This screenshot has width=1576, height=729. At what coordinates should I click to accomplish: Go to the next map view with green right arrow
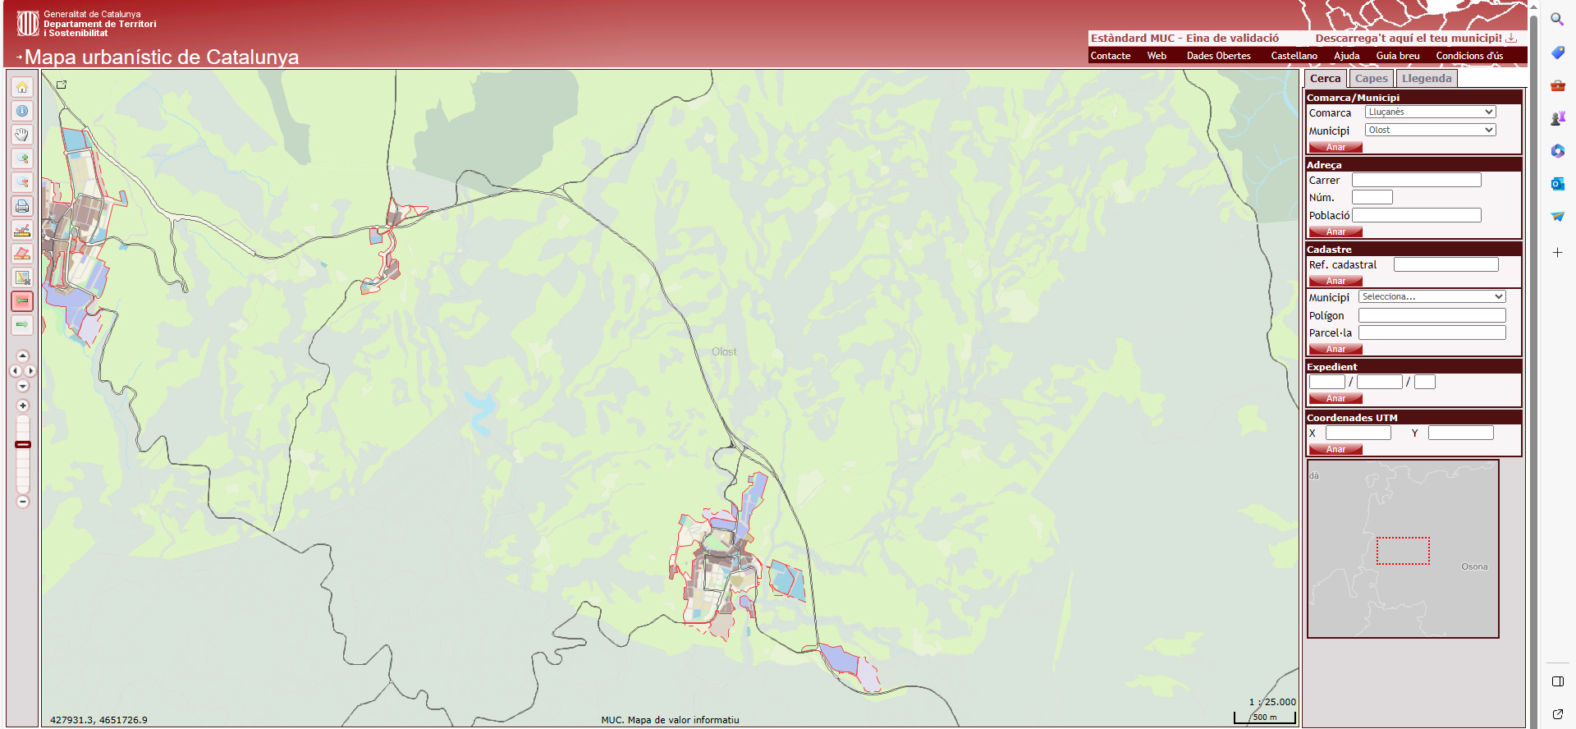coord(22,325)
